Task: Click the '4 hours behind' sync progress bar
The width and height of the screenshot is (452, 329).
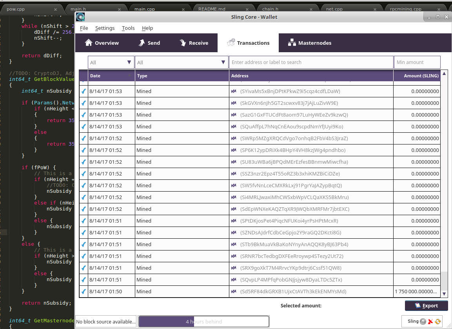Action: coord(203,322)
